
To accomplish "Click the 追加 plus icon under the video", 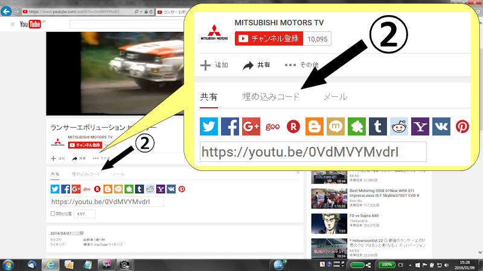I will 53,158.
